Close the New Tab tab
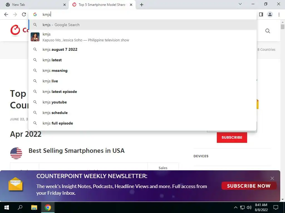The height and width of the screenshot is (213, 285). pyautogui.click(x=65, y=5)
